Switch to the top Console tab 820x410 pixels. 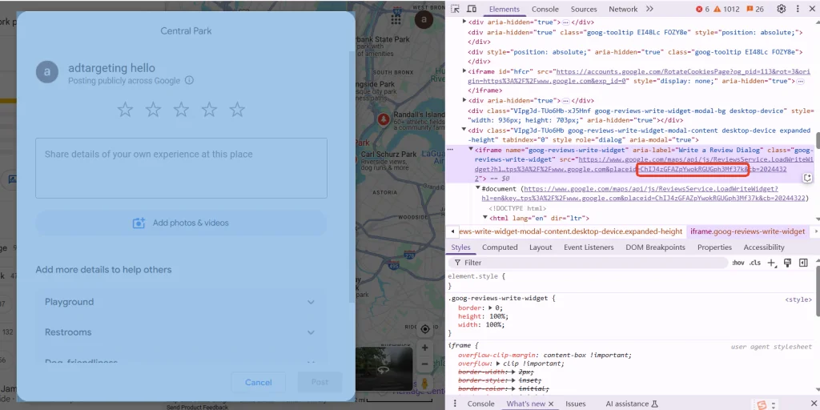point(545,9)
